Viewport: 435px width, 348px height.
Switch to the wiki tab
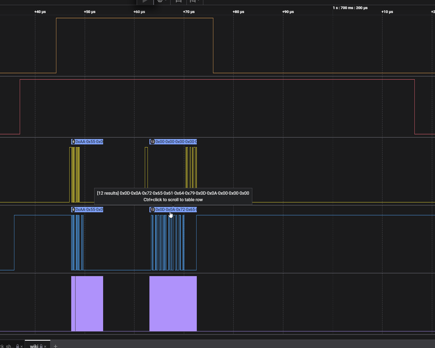(34, 346)
